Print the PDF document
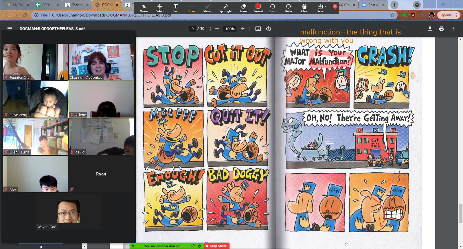This screenshot has width=463, height=249. [442, 29]
